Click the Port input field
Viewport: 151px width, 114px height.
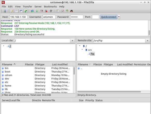tap(95, 17)
